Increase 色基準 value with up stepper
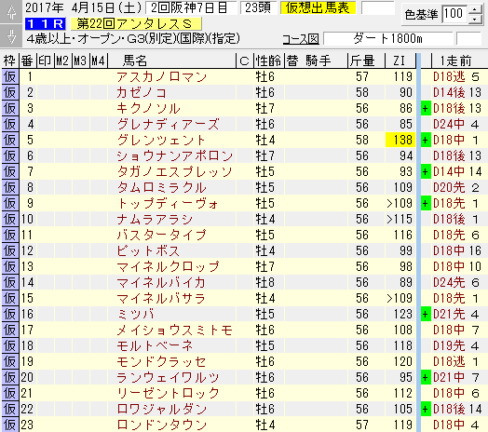Screen dimensions: 488x432 (475, 9)
